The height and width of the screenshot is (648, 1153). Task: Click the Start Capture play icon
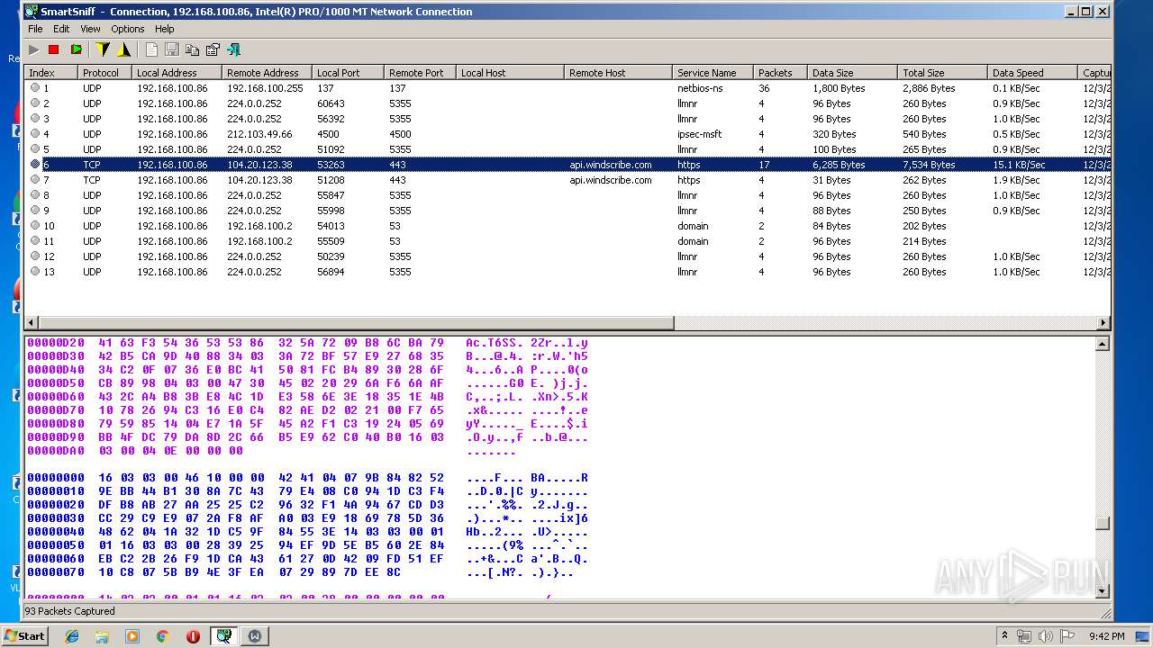coord(34,49)
